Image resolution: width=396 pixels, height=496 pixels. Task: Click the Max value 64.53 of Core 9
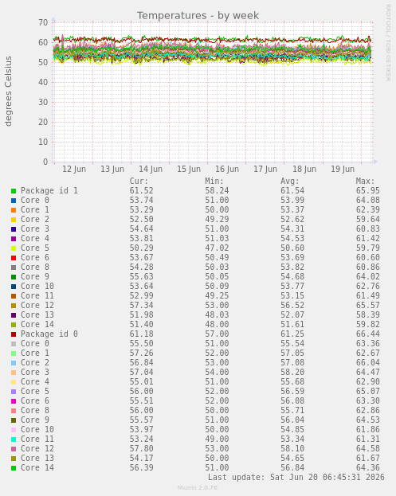367,420
